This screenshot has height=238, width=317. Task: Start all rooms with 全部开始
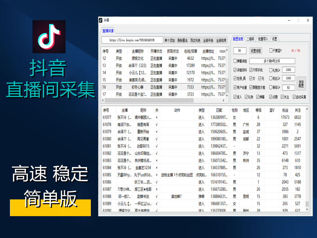208,40
